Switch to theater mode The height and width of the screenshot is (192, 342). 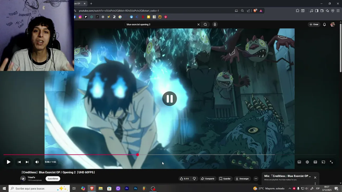click(315, 162)
